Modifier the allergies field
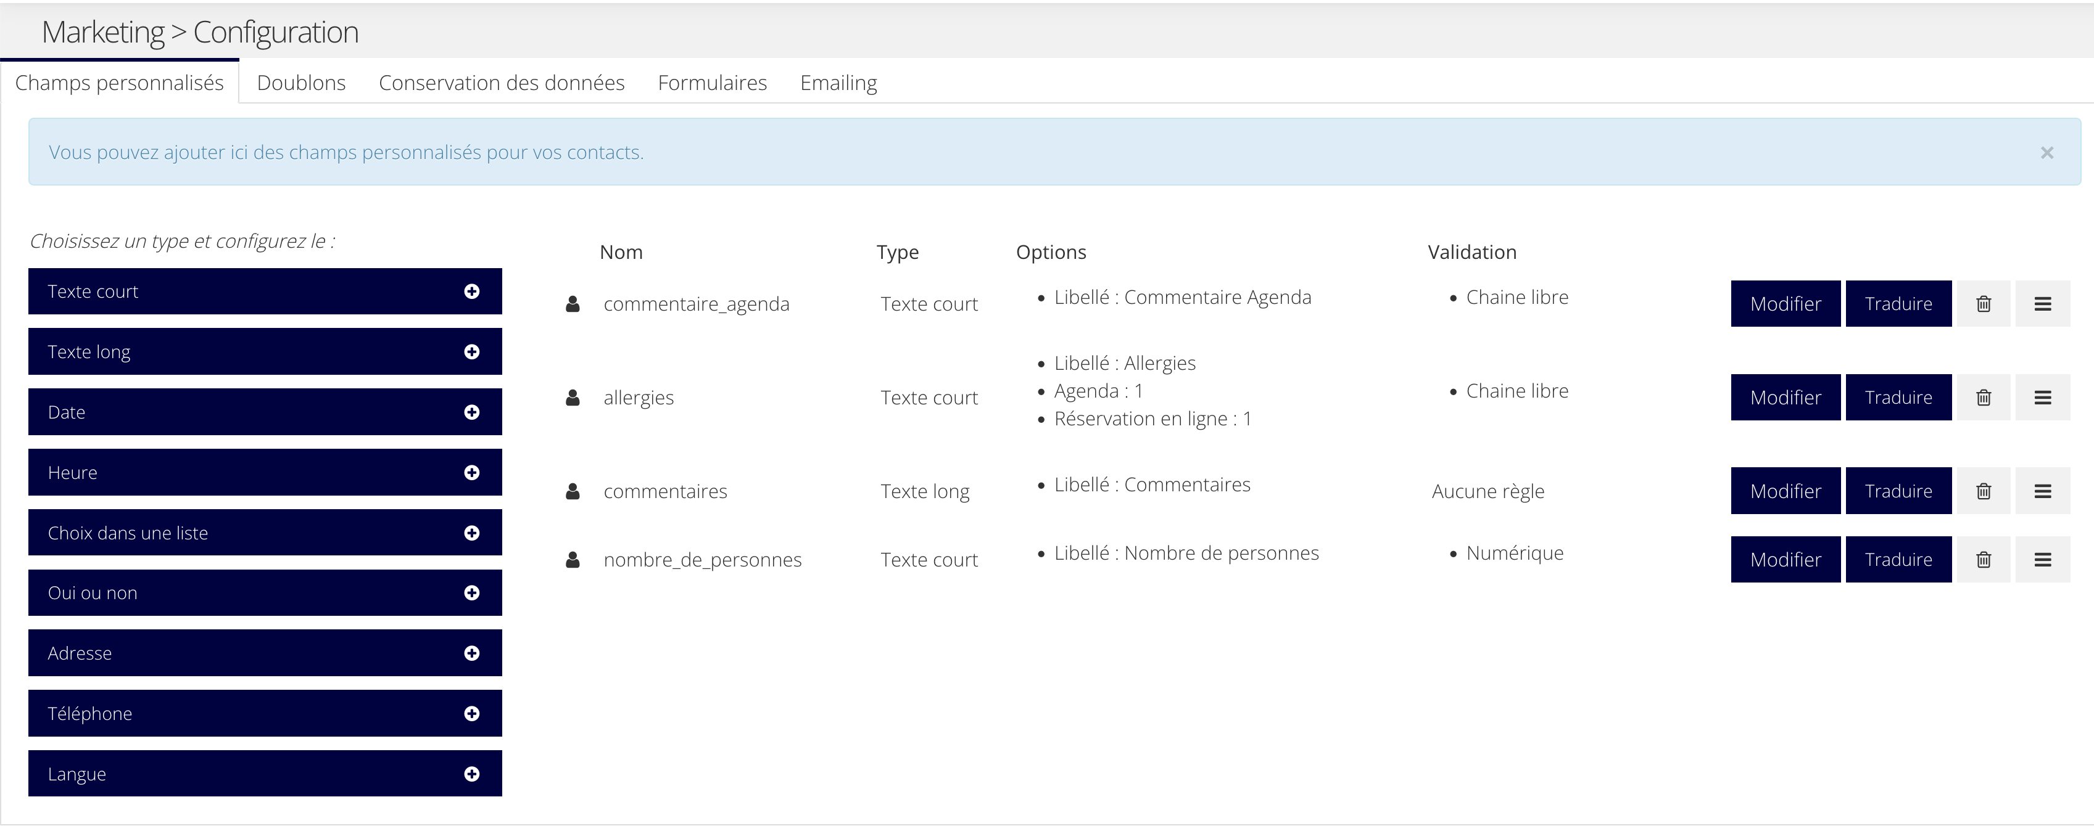Image resolution: width=2094 pixels, height=826 pixels. point(1785,397)
